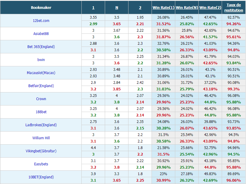The height and width of the screenshot is (184, 246).
Task: Open the Asiabet88 bookmaker link
Action: (41, 33)
